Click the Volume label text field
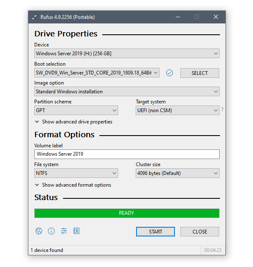 point(126,154)
